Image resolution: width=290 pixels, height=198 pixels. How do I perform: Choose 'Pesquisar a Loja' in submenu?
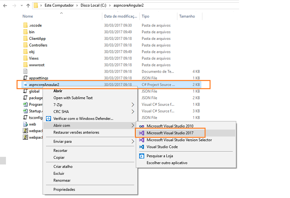[x=186, y=156]
